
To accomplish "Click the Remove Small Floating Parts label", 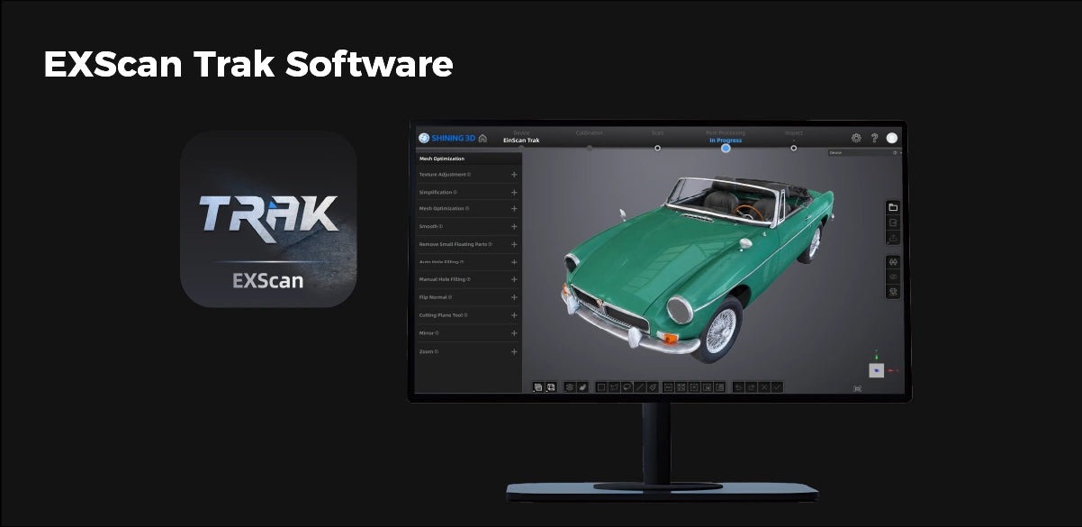I will tap(454, 244).
